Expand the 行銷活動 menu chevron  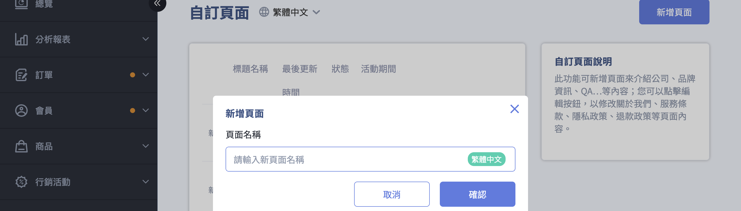(146, 182)
